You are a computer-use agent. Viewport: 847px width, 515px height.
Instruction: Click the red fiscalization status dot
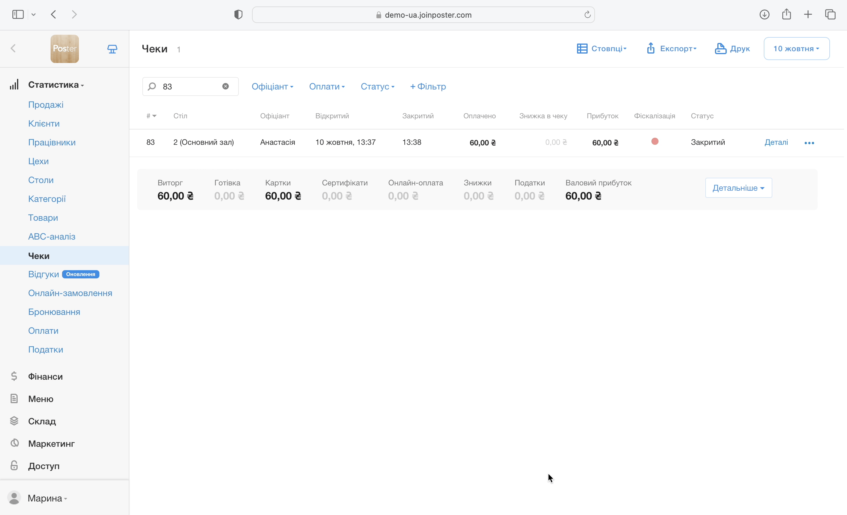[x=654, y=141]
